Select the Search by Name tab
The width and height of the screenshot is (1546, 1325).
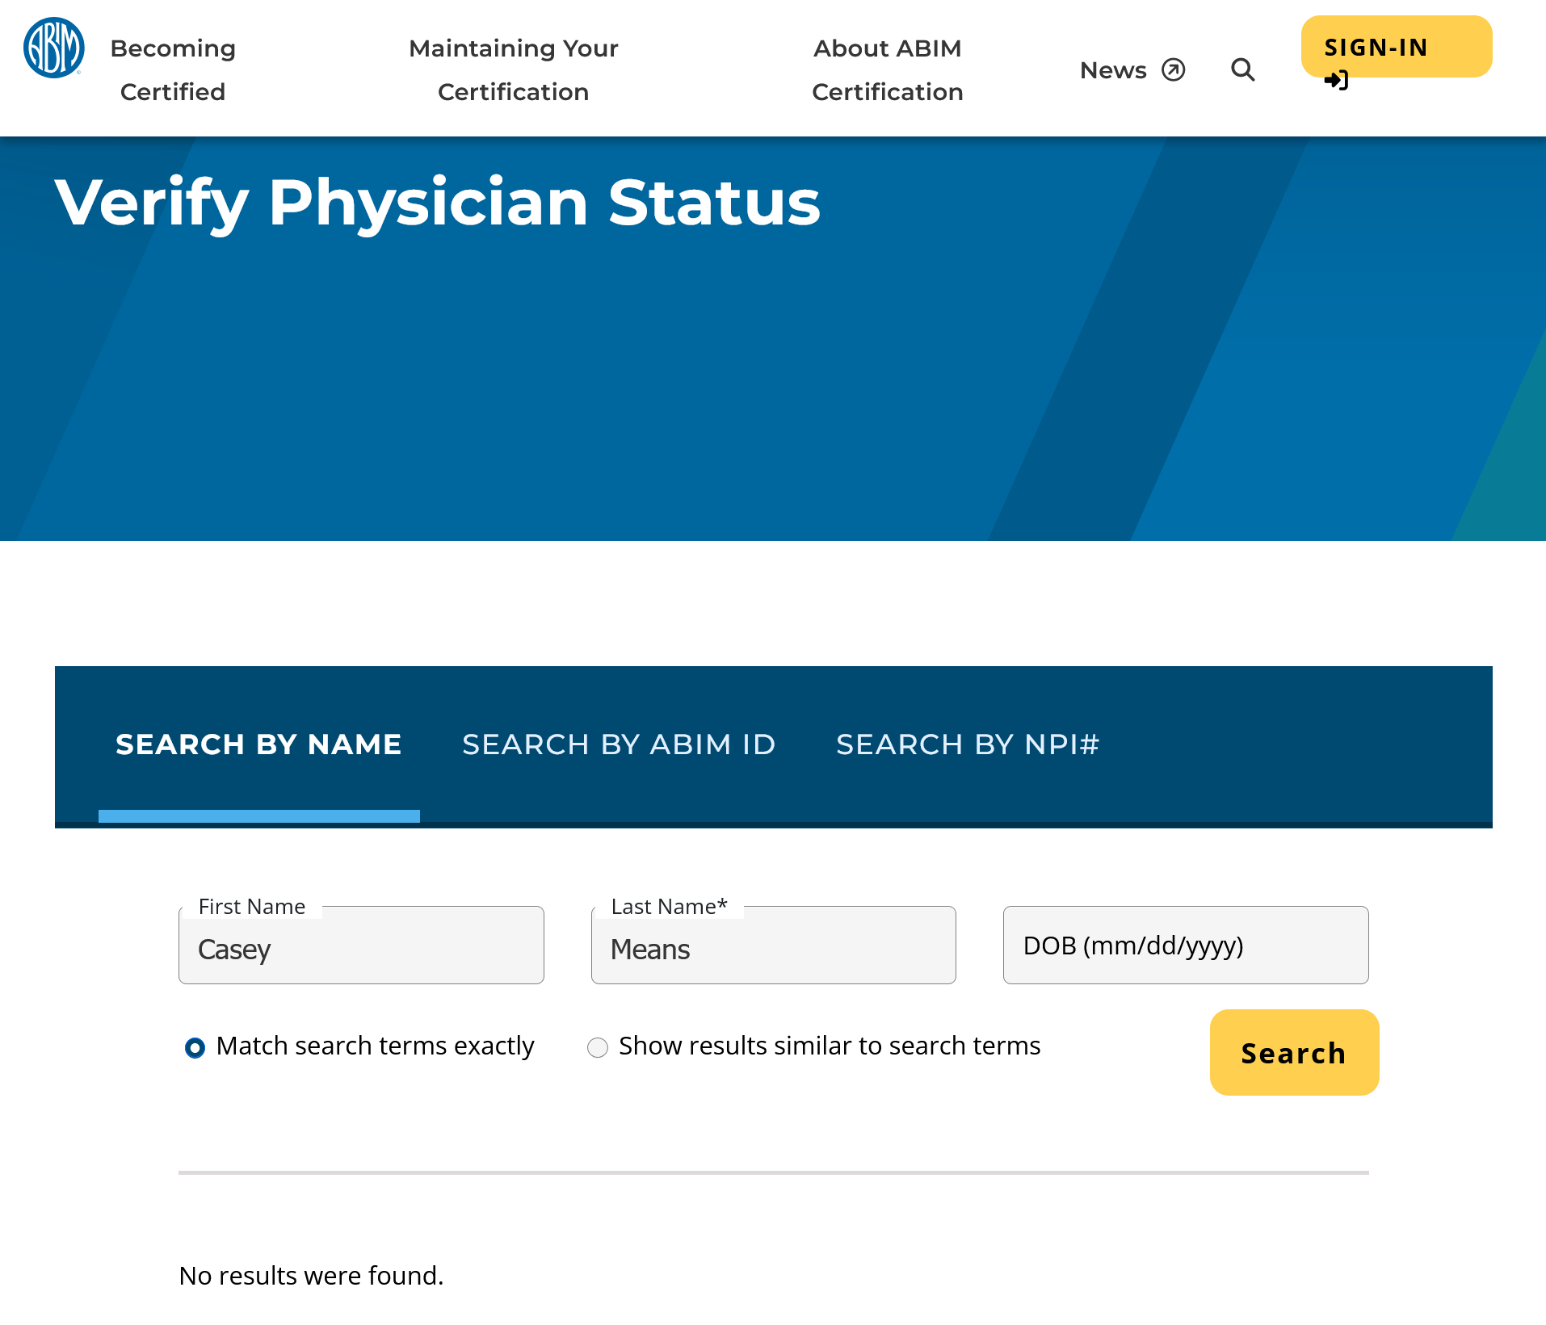point(258,744)
